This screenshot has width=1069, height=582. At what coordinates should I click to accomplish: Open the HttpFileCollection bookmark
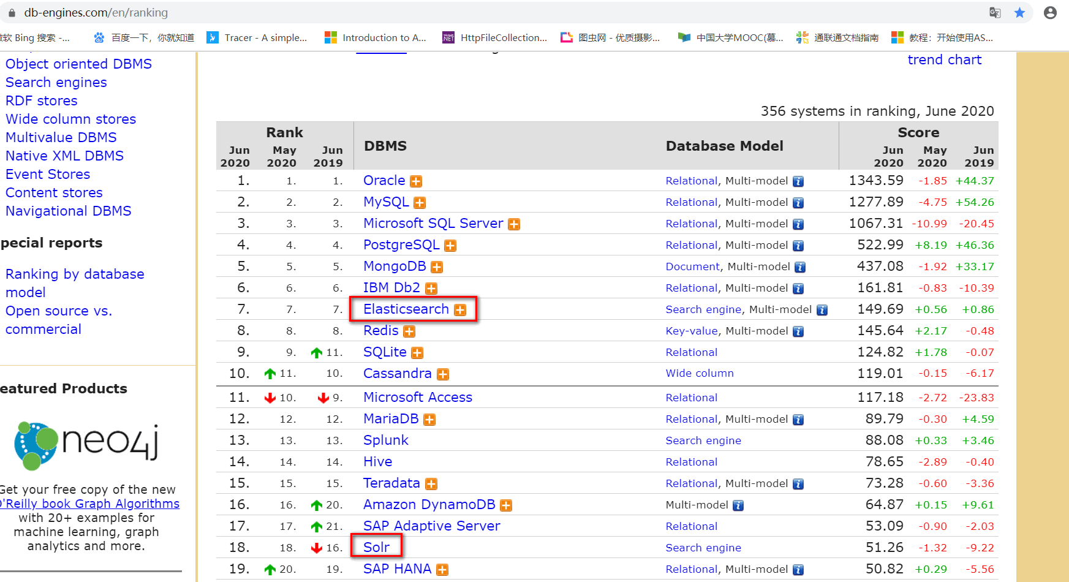[495, 38]
